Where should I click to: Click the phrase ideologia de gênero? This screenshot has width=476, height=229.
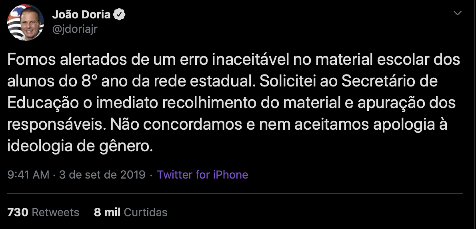80,147
